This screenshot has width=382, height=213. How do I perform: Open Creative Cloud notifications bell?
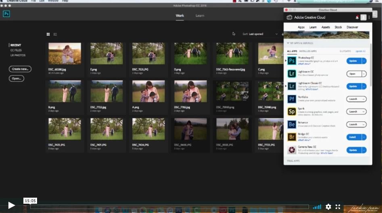357,17
